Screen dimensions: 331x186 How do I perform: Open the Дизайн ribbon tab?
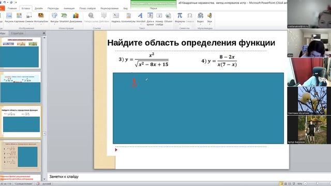point(39,8)
